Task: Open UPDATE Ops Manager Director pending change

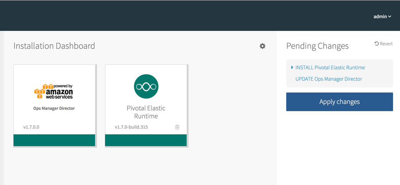Action: click(x=329, y=79)
